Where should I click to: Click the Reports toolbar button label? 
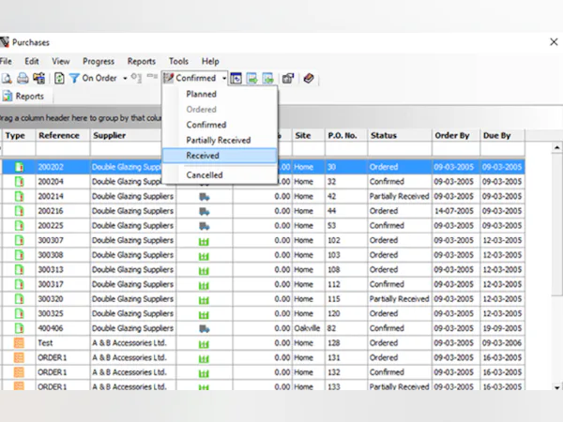(x=29, y=97)
